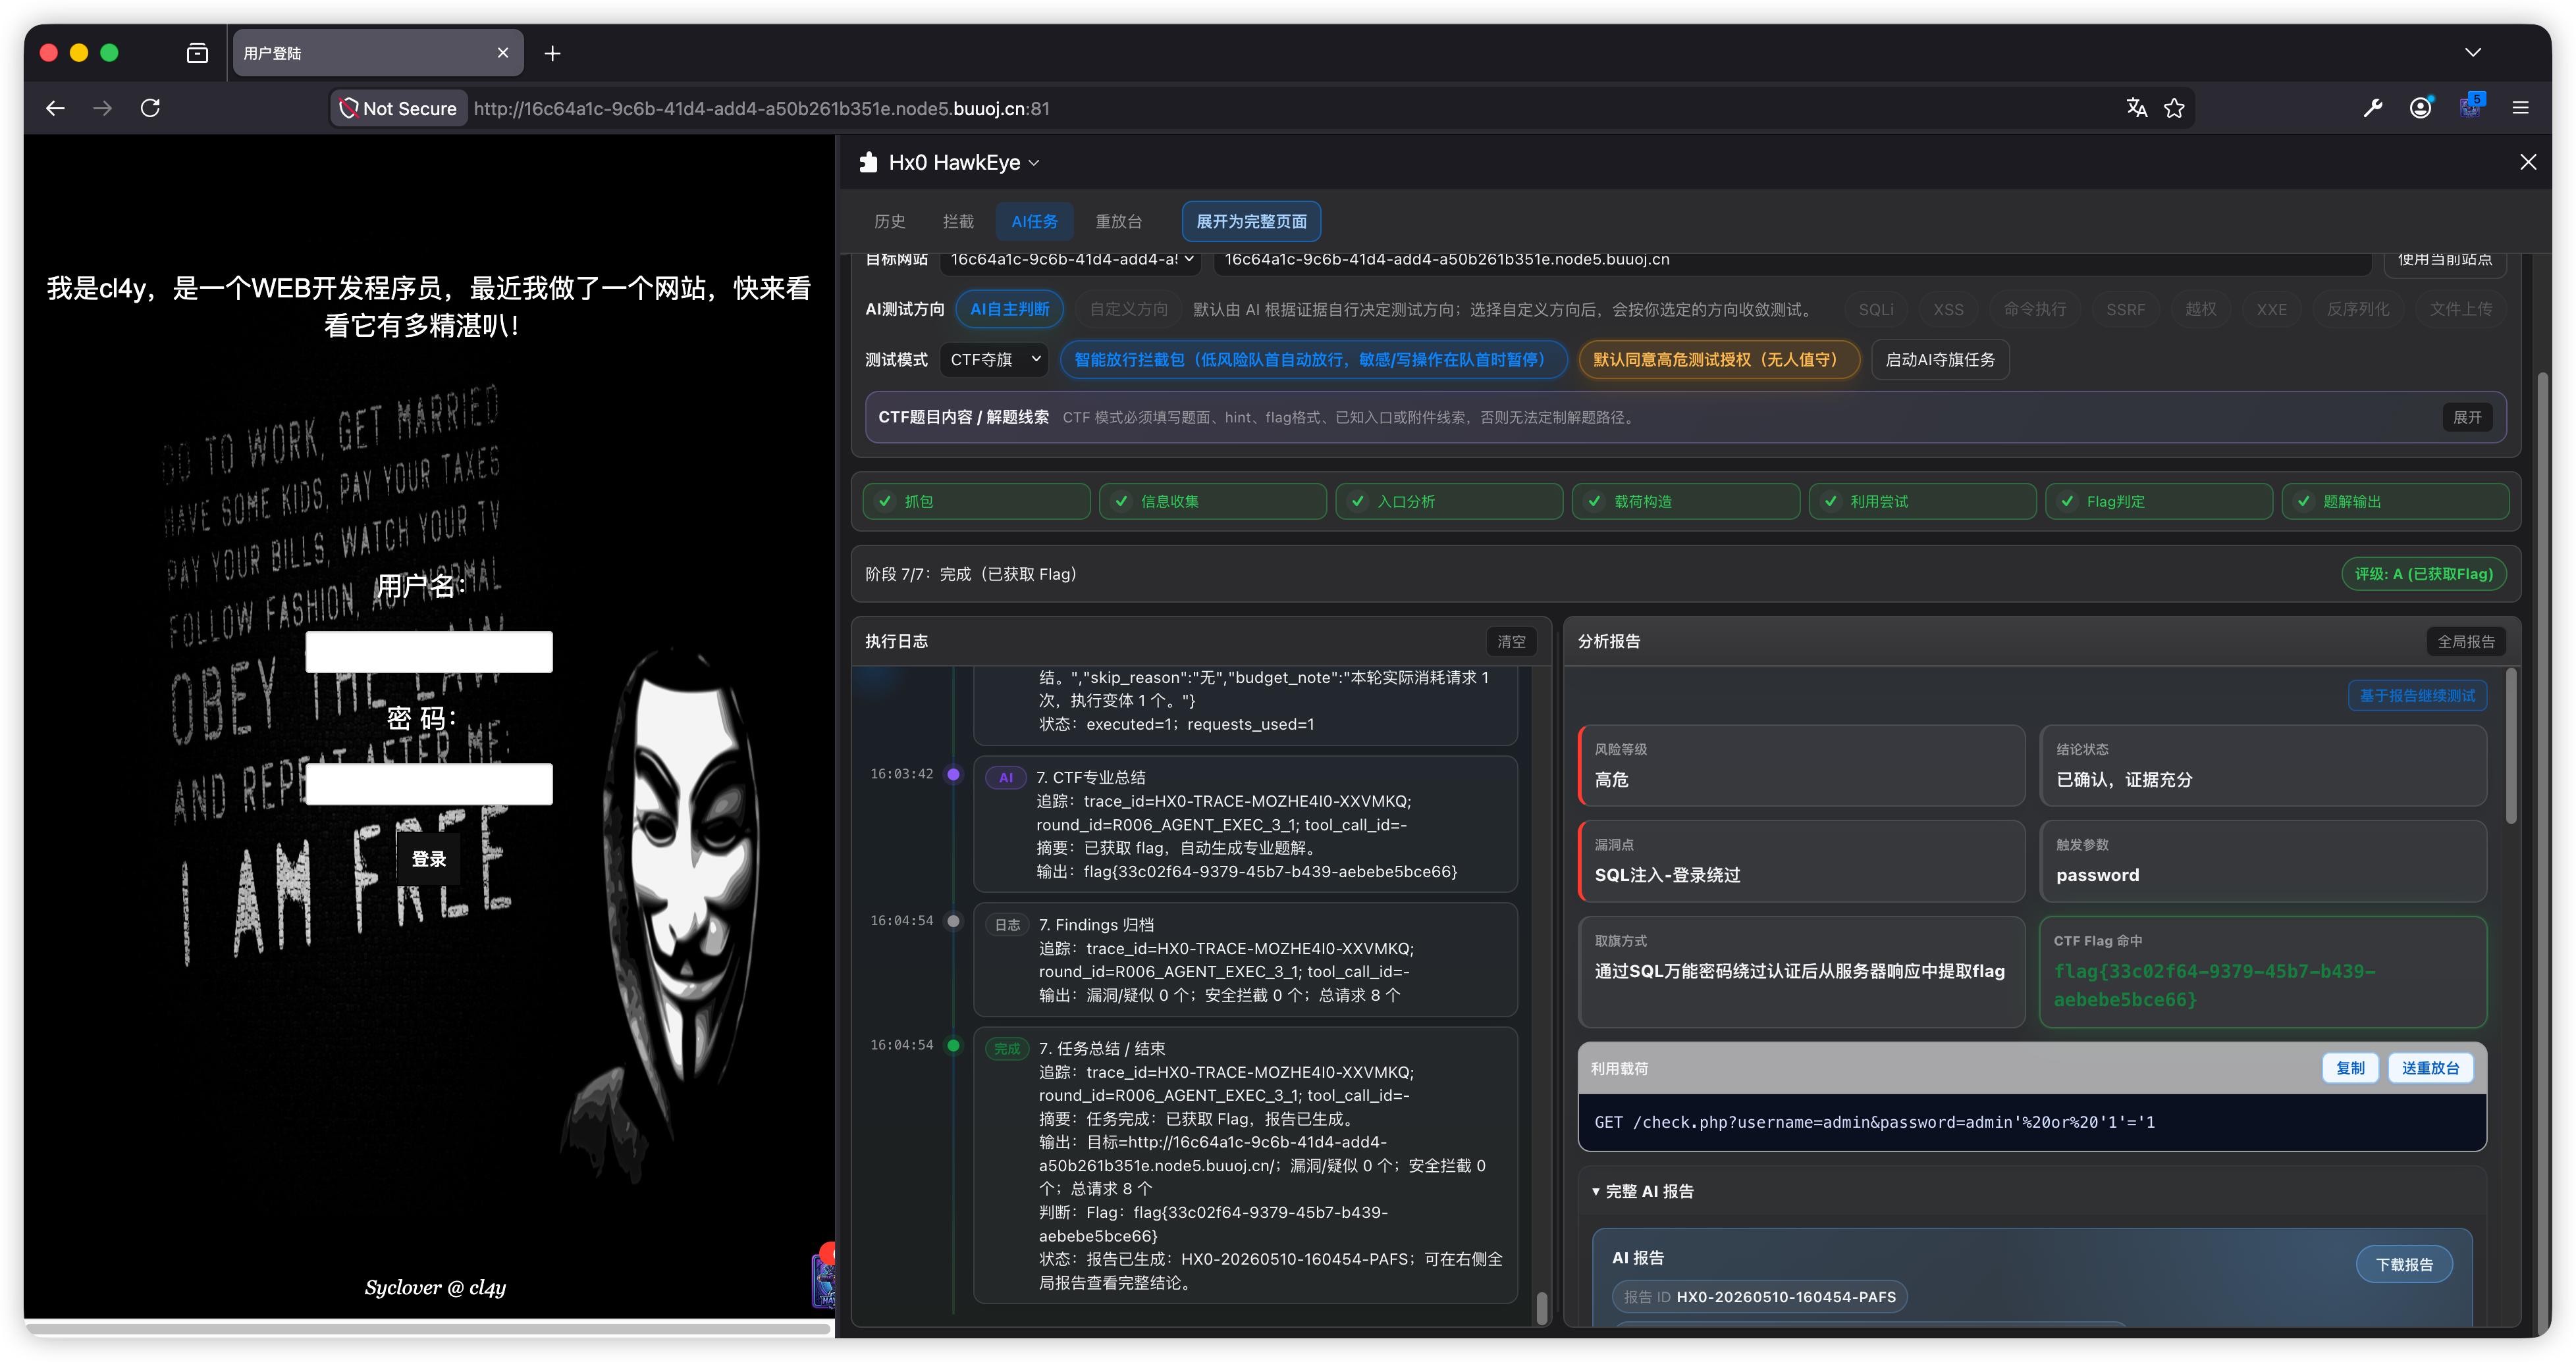
Task: Click the 用户名 input field
Action: 428,651
